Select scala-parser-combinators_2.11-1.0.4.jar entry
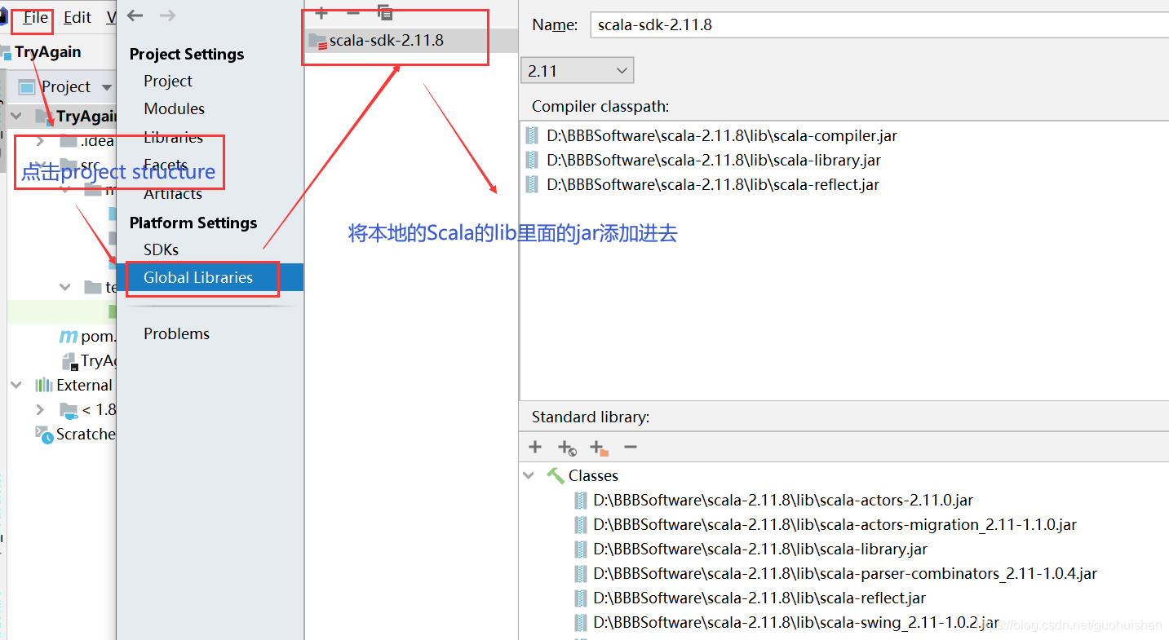 tap(845, 573)
